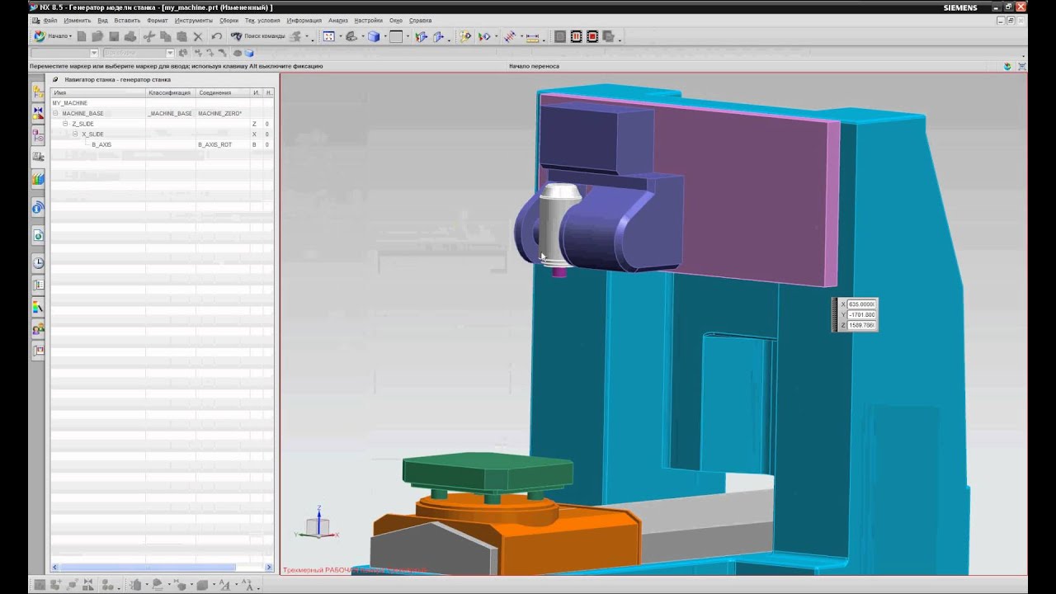
Task: Click the Fit view icon
Action: (x=328, y=36)
